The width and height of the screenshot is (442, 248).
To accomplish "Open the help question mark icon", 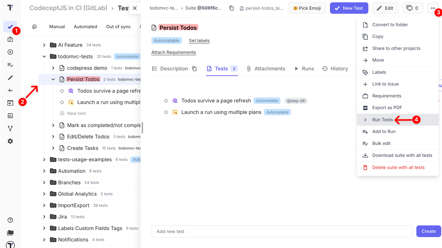I will coord(10,220).
